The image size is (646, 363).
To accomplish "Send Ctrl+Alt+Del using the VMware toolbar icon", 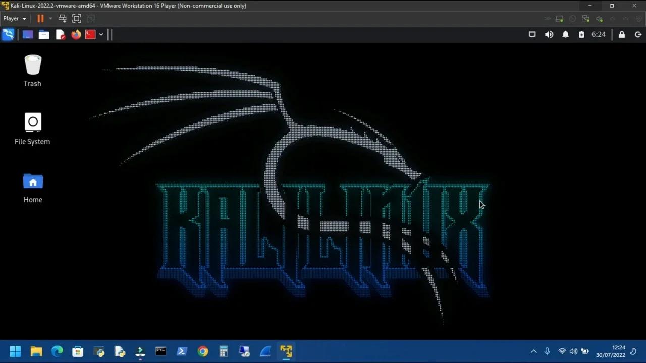I will [x=63, y=18].
